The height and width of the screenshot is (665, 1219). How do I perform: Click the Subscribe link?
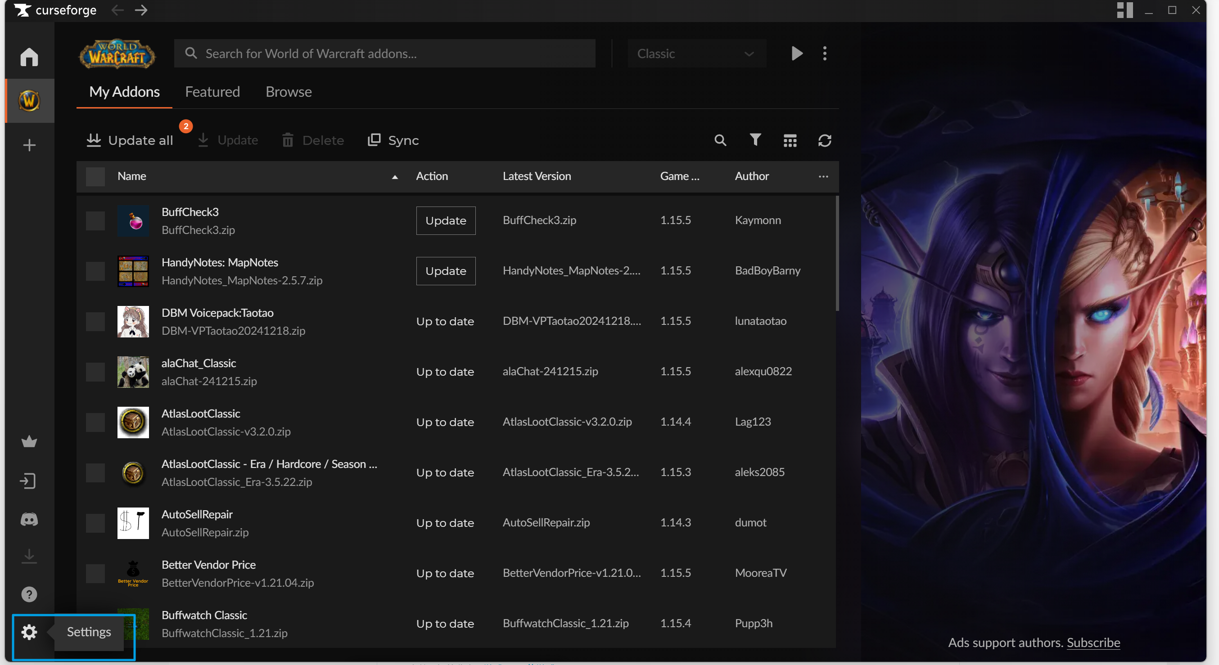click(x=1093, y=643)
